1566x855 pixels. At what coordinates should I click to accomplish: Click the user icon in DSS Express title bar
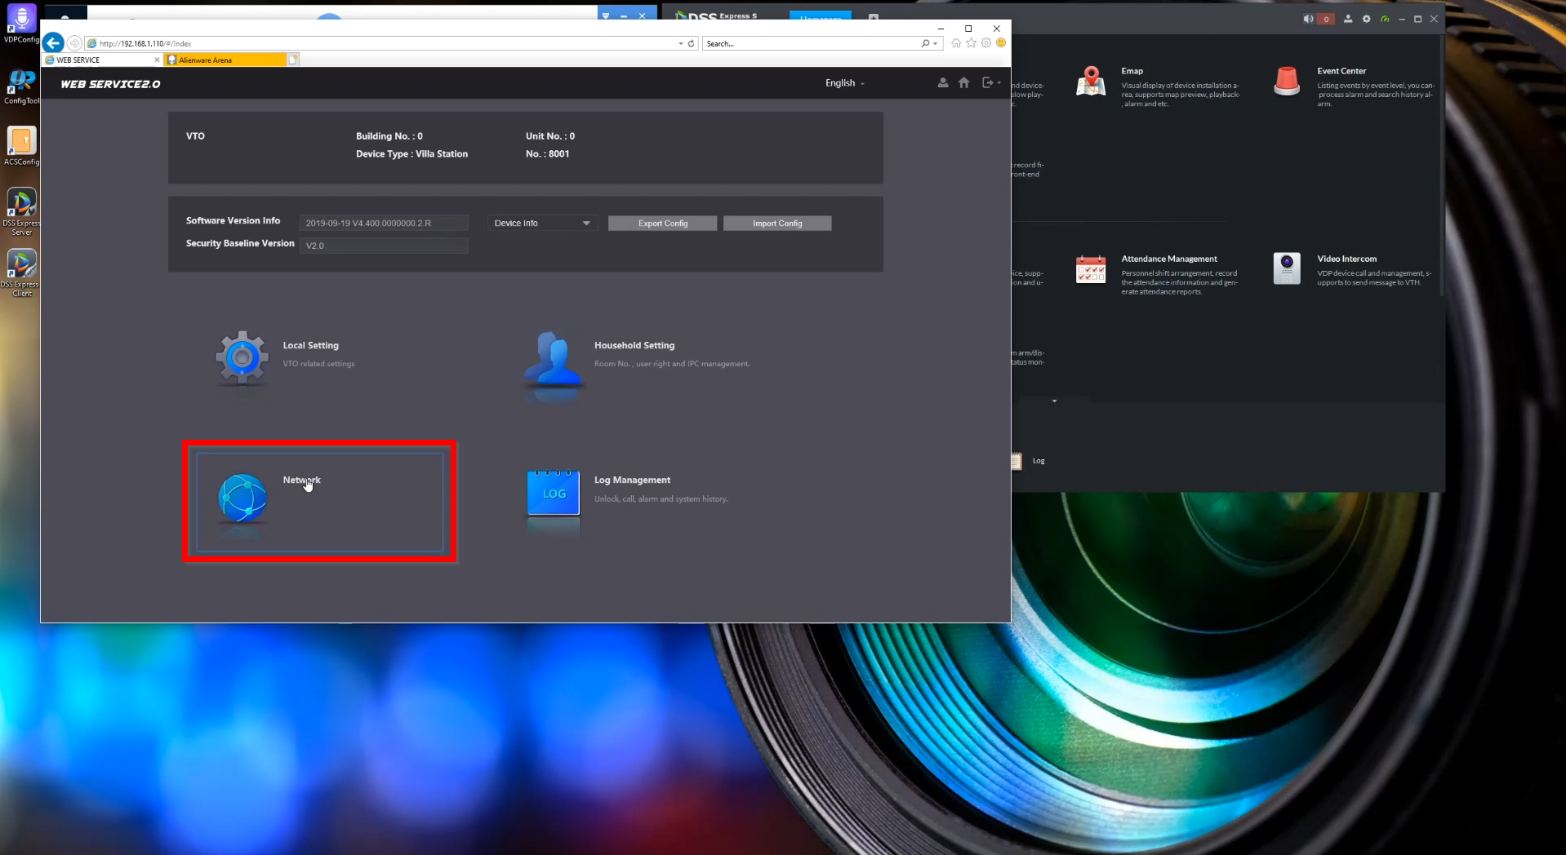(1348, 19)
